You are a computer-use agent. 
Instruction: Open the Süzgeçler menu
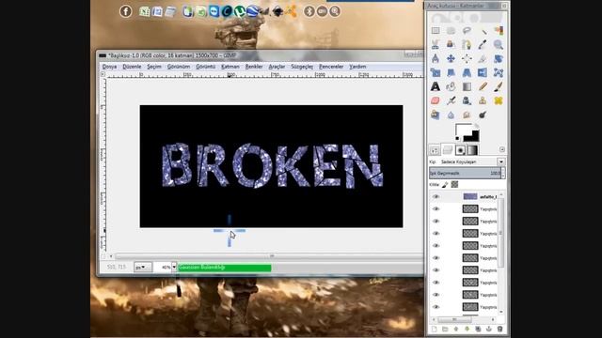point(302,67)
